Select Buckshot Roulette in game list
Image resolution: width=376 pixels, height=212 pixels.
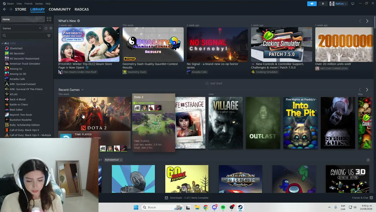point(21,120)
